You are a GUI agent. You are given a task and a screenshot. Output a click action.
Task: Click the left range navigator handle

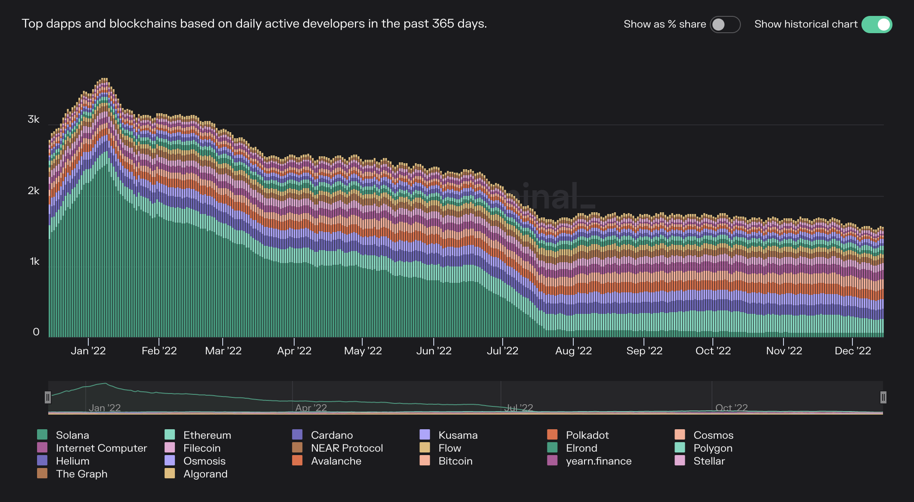48,397
